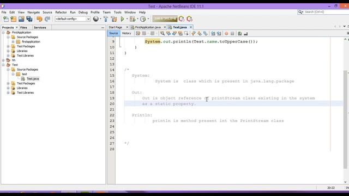Click the Redo arrow icon
The height and width of the screenshot is (196, 349).
point(47,19)
